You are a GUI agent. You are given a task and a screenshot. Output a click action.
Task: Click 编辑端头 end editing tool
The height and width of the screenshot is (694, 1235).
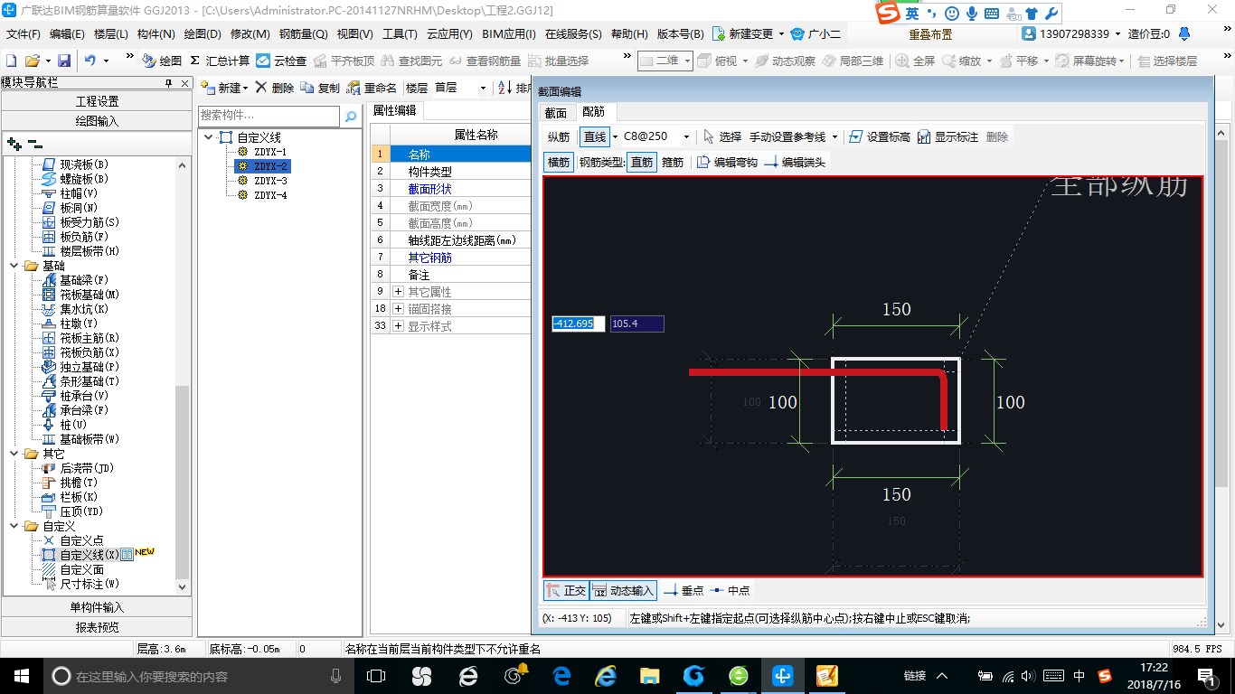795,163
